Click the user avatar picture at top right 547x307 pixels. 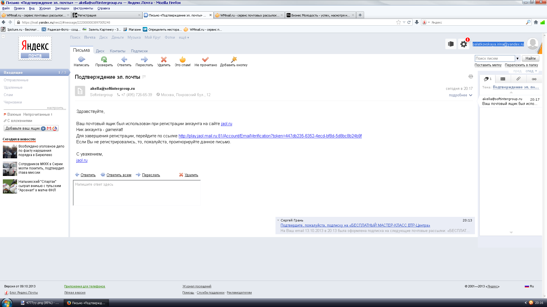coord(532,44)
